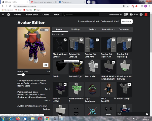Uncheck Roblox 2.0 Right Arm
The height and width of the screenshot is (121, 152).
[x=113, y=40]
